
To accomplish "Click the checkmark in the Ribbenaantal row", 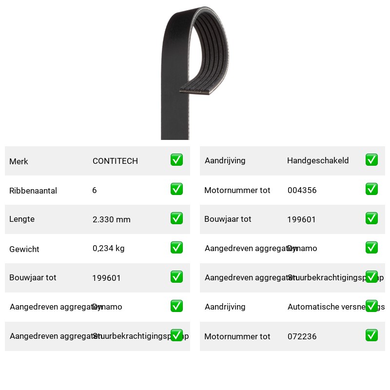I will click(x=176, y=189).
